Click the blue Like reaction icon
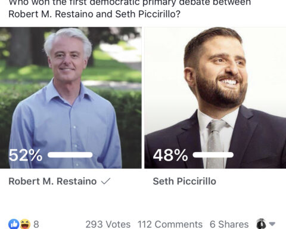The height and width of the screenshot is (229, 286). [14, 224]
